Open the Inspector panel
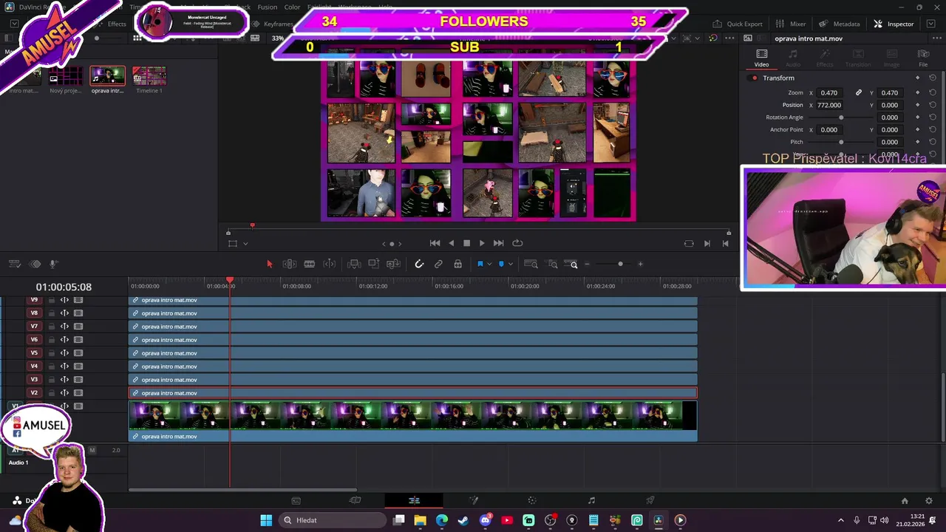Image resolution: width=946 pixels, height=532 pixels. (894, 24)
